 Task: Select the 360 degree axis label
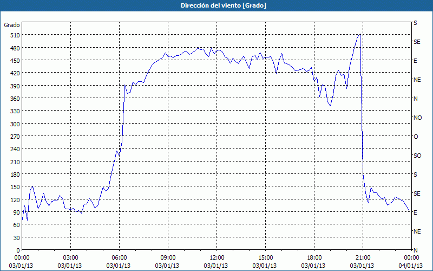[15, 99]
